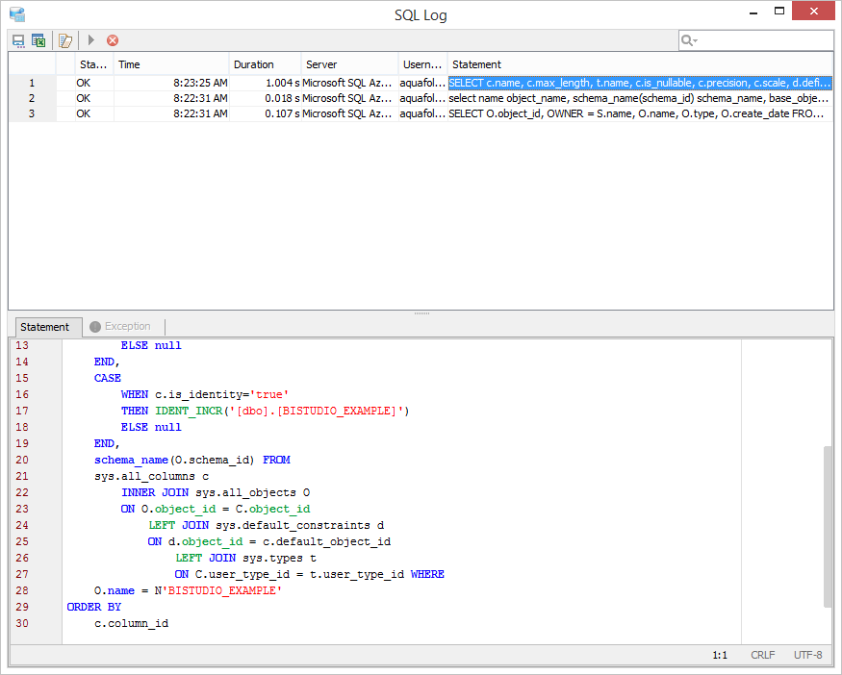
Task: Select log row number 1
Action: click(32, 83)
